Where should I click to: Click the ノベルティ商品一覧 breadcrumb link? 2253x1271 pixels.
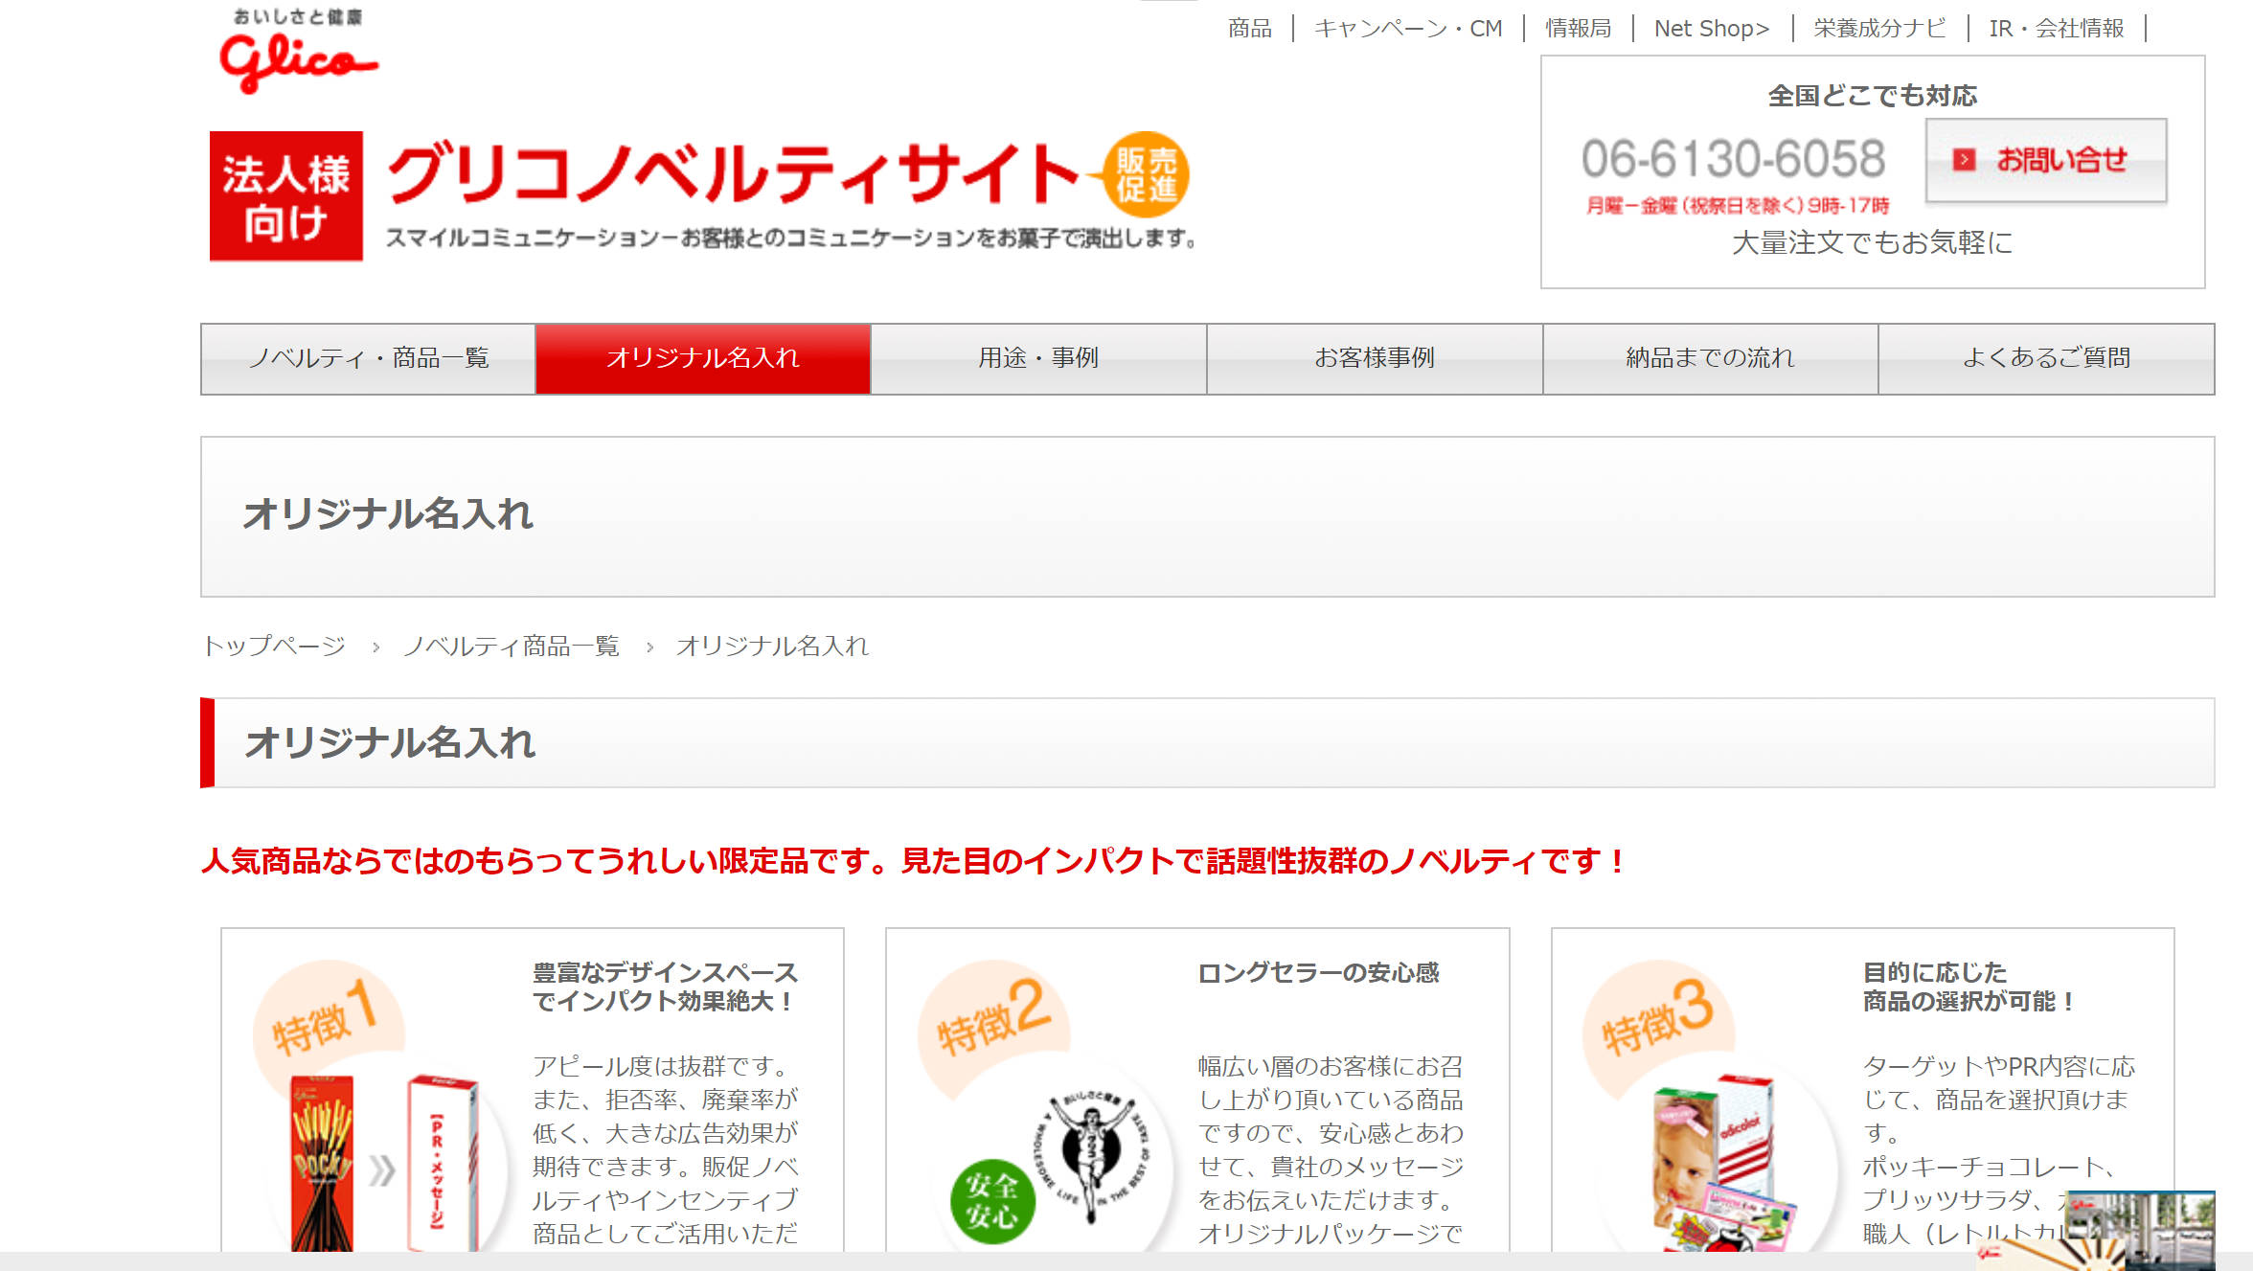click(x=512, y=647)
